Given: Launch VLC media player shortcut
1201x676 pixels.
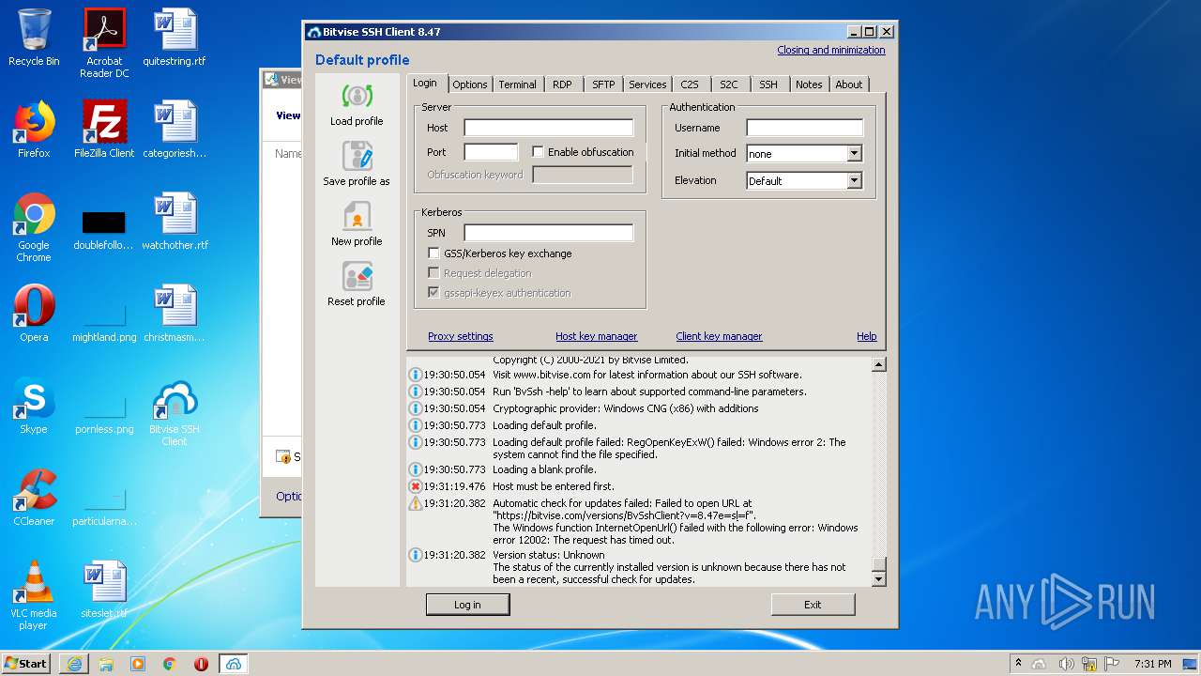Looking at the screenshot, I should [34, 595].
